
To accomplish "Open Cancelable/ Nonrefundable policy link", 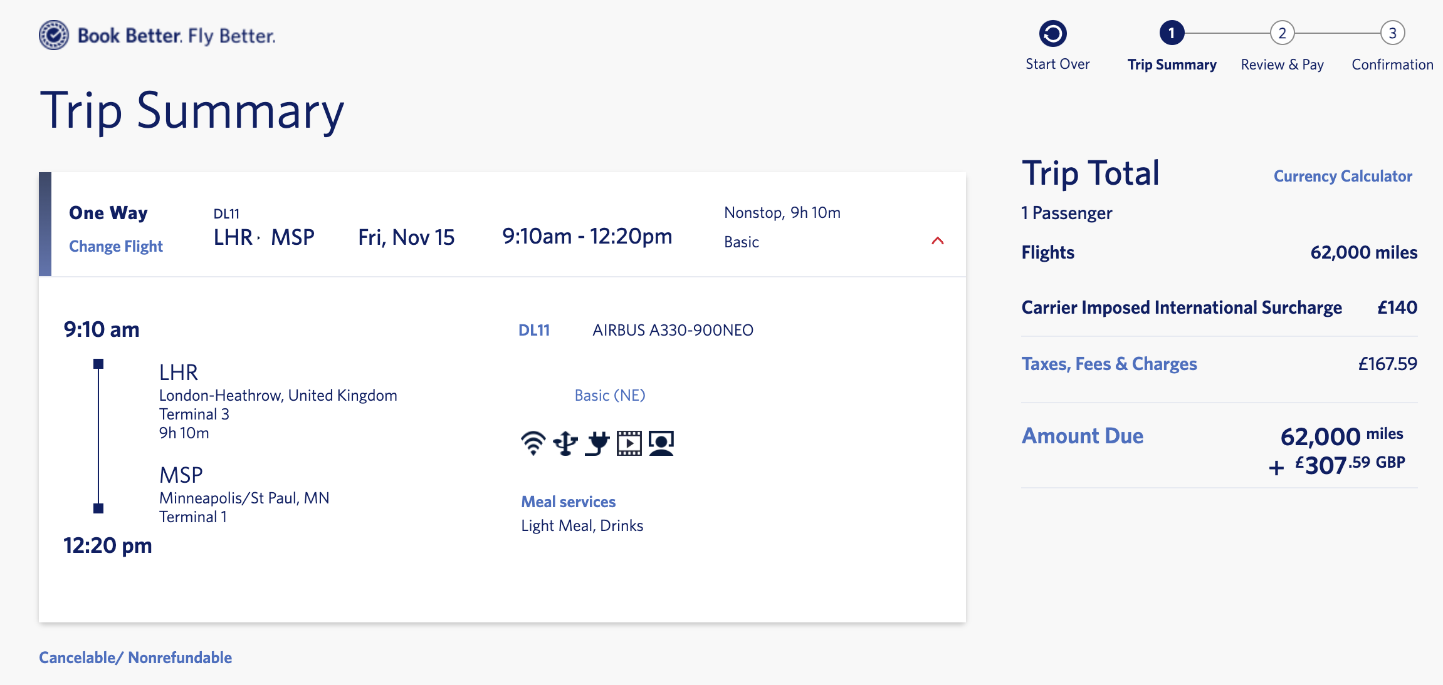I will point(135,657).
